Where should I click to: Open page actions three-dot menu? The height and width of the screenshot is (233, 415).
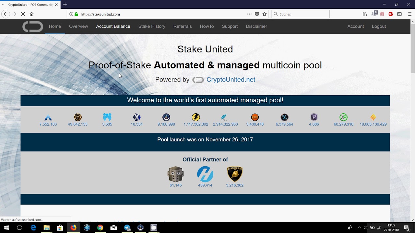pos(249,14)
